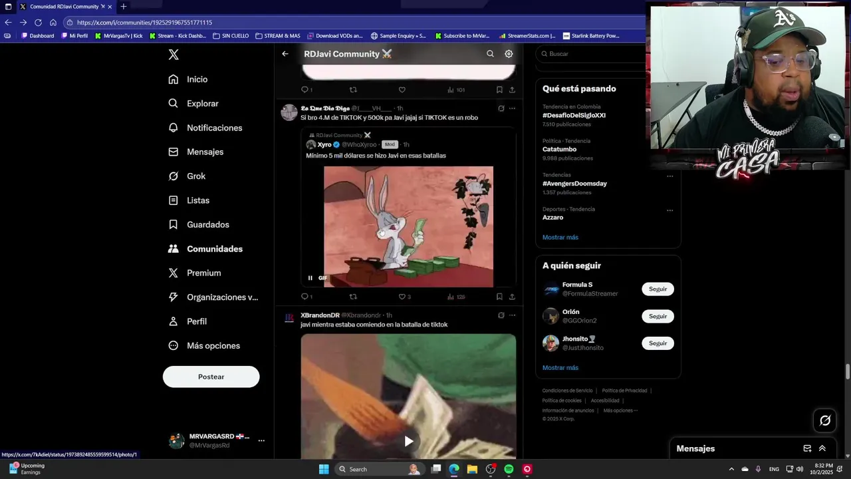View analytics showing 125 views
This screenshot has width=851, height=479.
456,297
